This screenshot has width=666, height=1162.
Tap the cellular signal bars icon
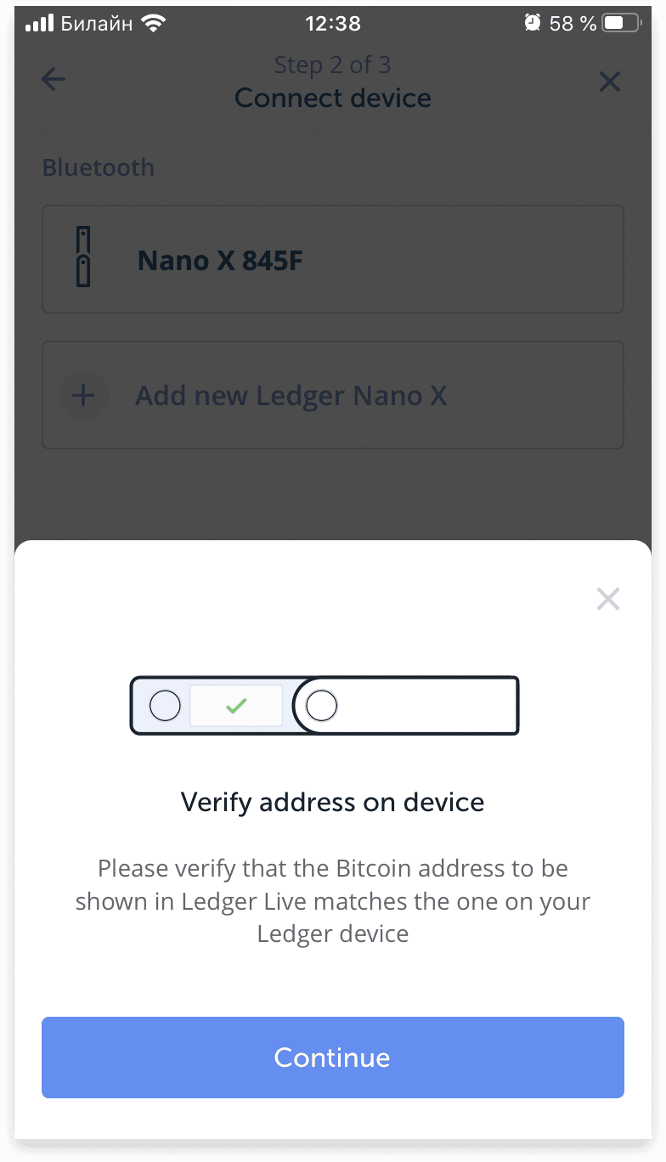click(39, 24)
